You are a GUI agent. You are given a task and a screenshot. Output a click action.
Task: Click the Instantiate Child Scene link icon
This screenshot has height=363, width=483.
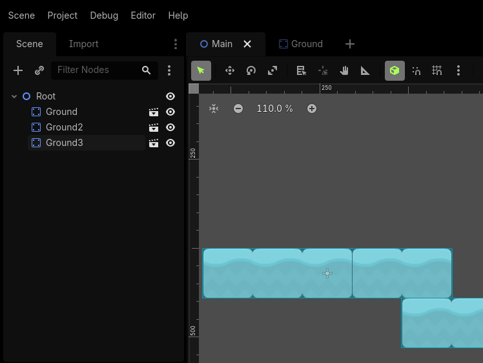(x=39, y=70)
